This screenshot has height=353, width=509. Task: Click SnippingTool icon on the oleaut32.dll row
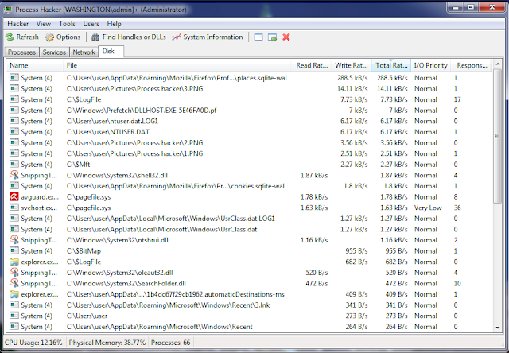tap(14, 272)
